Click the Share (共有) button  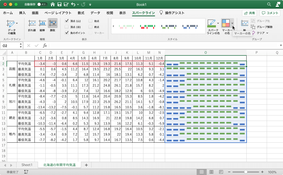249,13
